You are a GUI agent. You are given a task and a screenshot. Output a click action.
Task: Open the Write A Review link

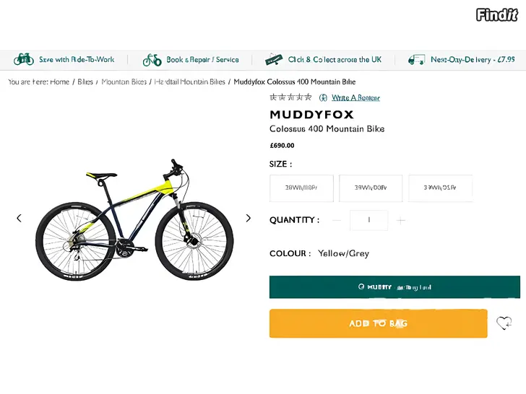(355, 97)
